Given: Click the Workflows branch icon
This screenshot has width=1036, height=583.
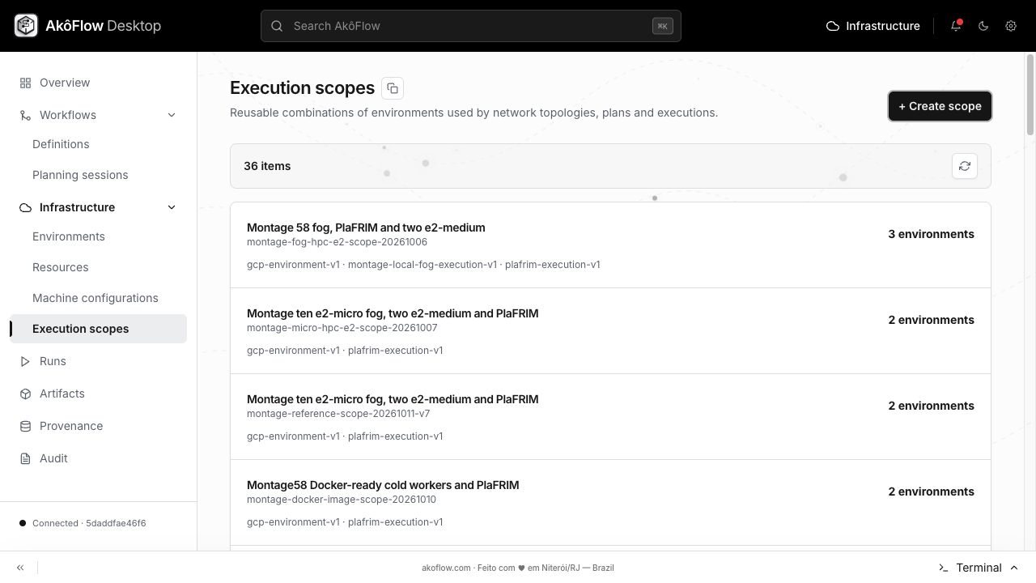Looking at the screenshot, I should (x=25, y=115).
